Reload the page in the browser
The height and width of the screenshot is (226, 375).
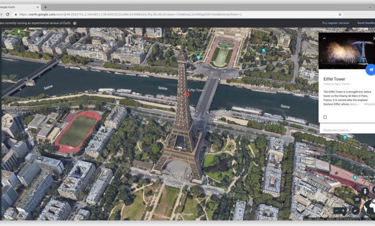point(8,14)
